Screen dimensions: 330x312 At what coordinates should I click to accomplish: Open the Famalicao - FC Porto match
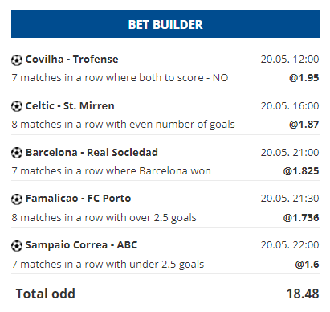pyautogui.click(x=78, y=199)
